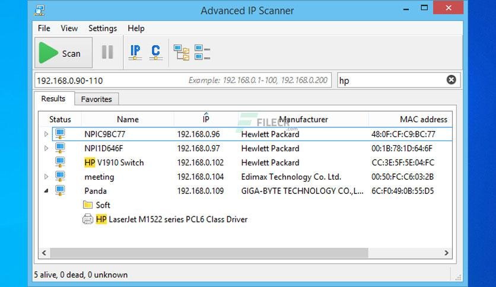This screenshot has height=287, width=496.
Task: Clear the hp search filter
Action: (451, 80)
